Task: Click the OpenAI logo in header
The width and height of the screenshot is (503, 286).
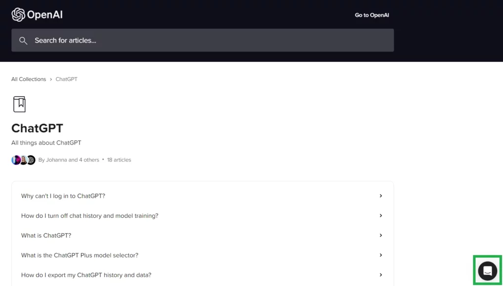Action: coord(37,15)
